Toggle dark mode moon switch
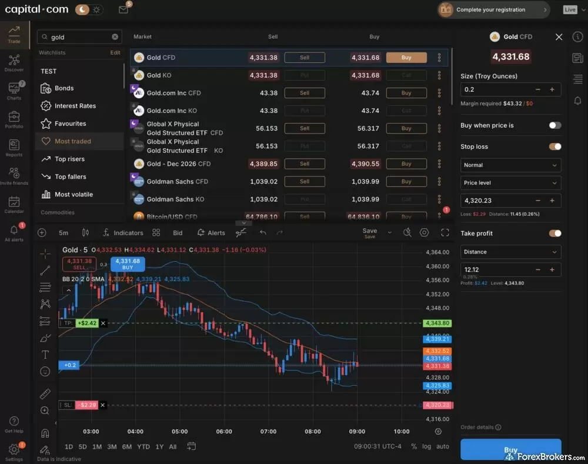Screen dimensions: 588x464 (x=82, y=10)
